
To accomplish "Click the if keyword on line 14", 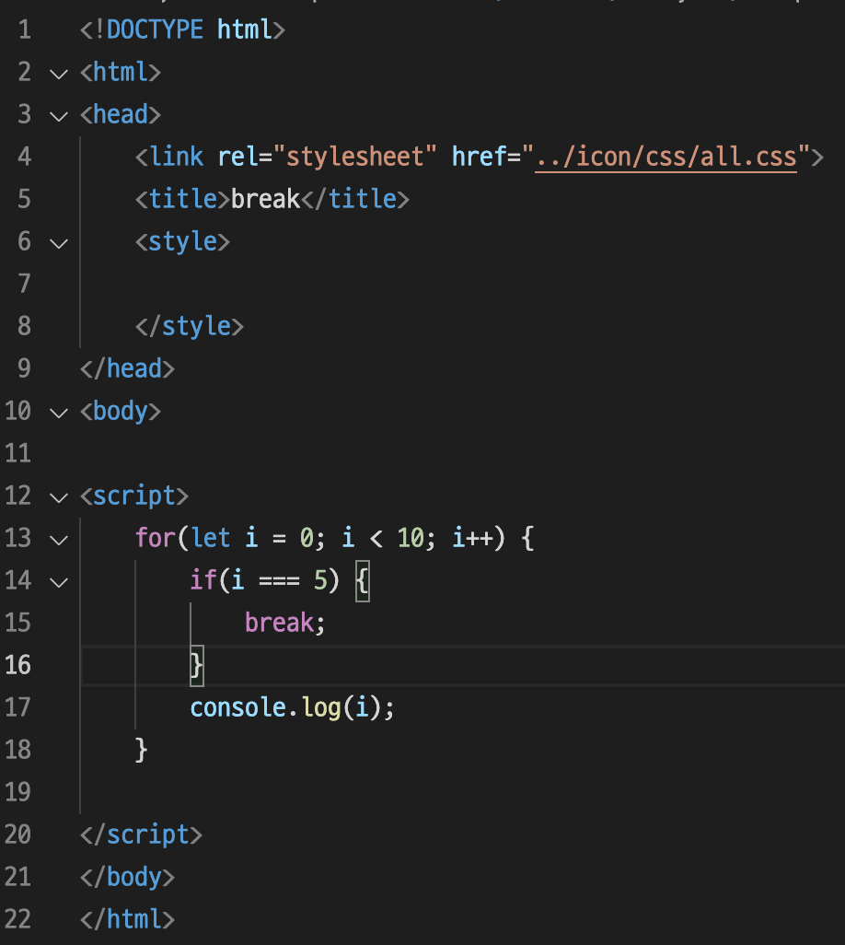I will [203, 579].
